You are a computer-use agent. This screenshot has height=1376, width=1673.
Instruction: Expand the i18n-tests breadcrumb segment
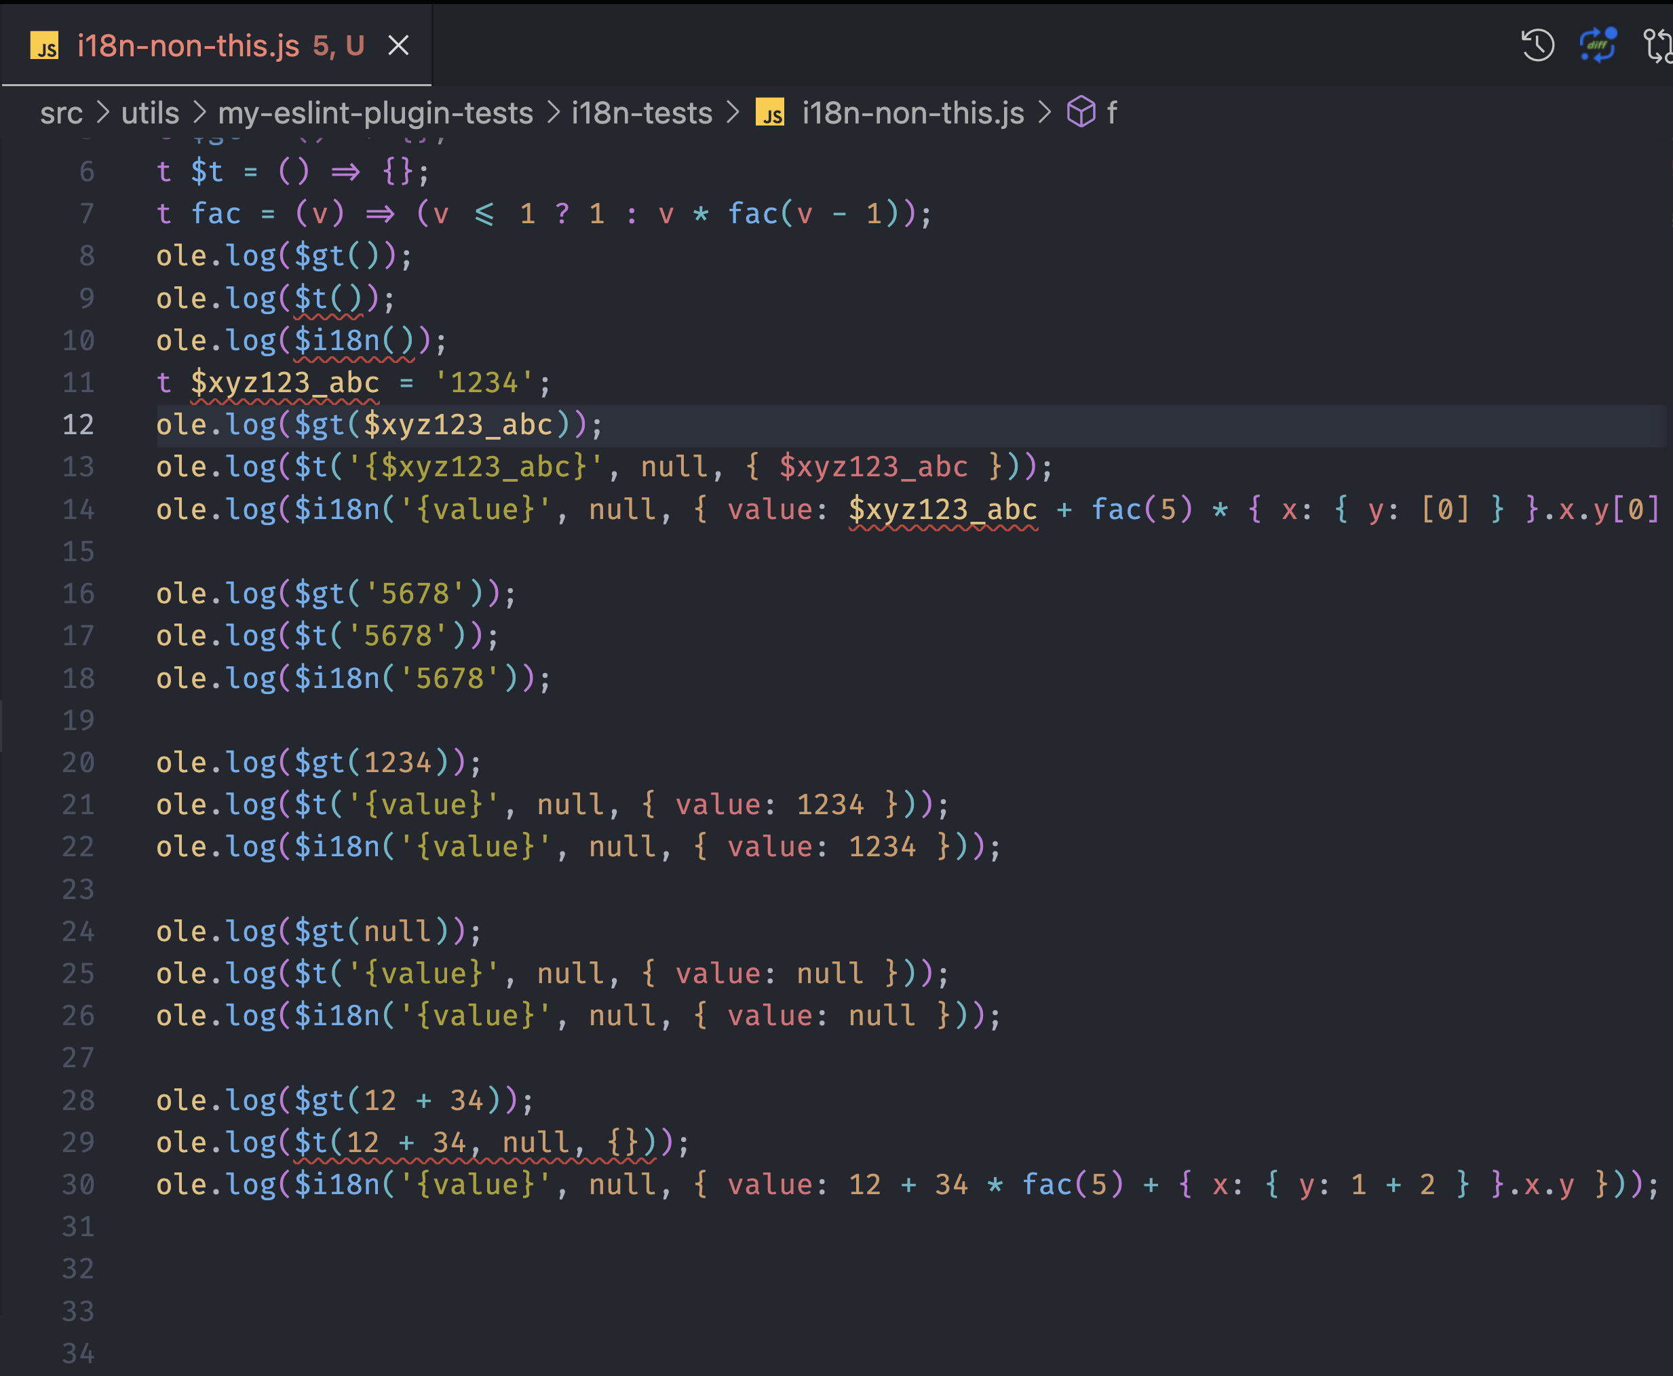click(x=641, y=113)
